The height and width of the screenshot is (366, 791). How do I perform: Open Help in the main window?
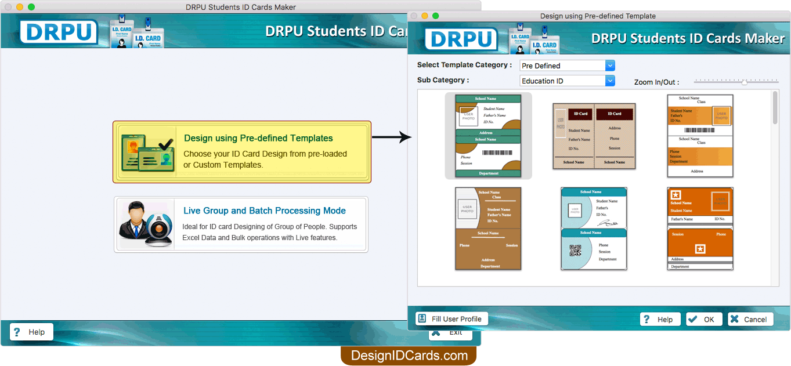[31, 332]
